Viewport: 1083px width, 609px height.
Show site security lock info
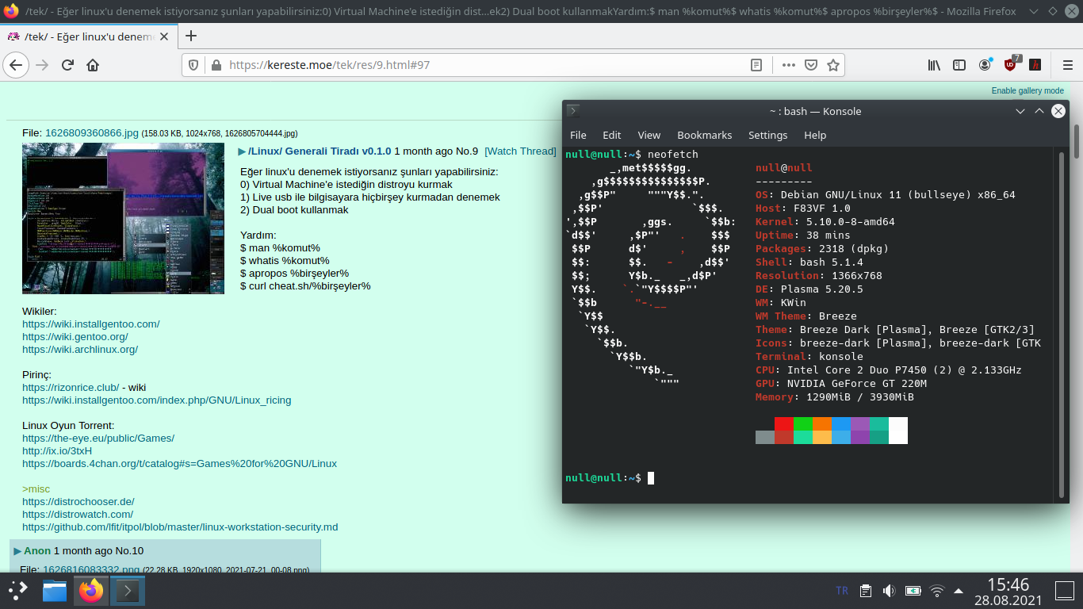215,65
